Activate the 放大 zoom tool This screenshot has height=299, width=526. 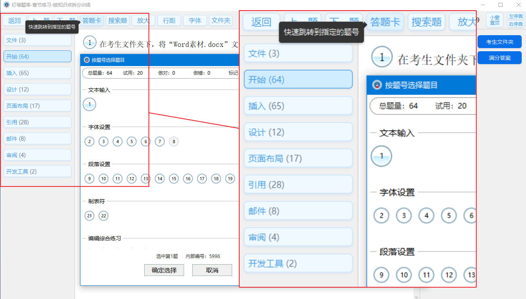143,20
